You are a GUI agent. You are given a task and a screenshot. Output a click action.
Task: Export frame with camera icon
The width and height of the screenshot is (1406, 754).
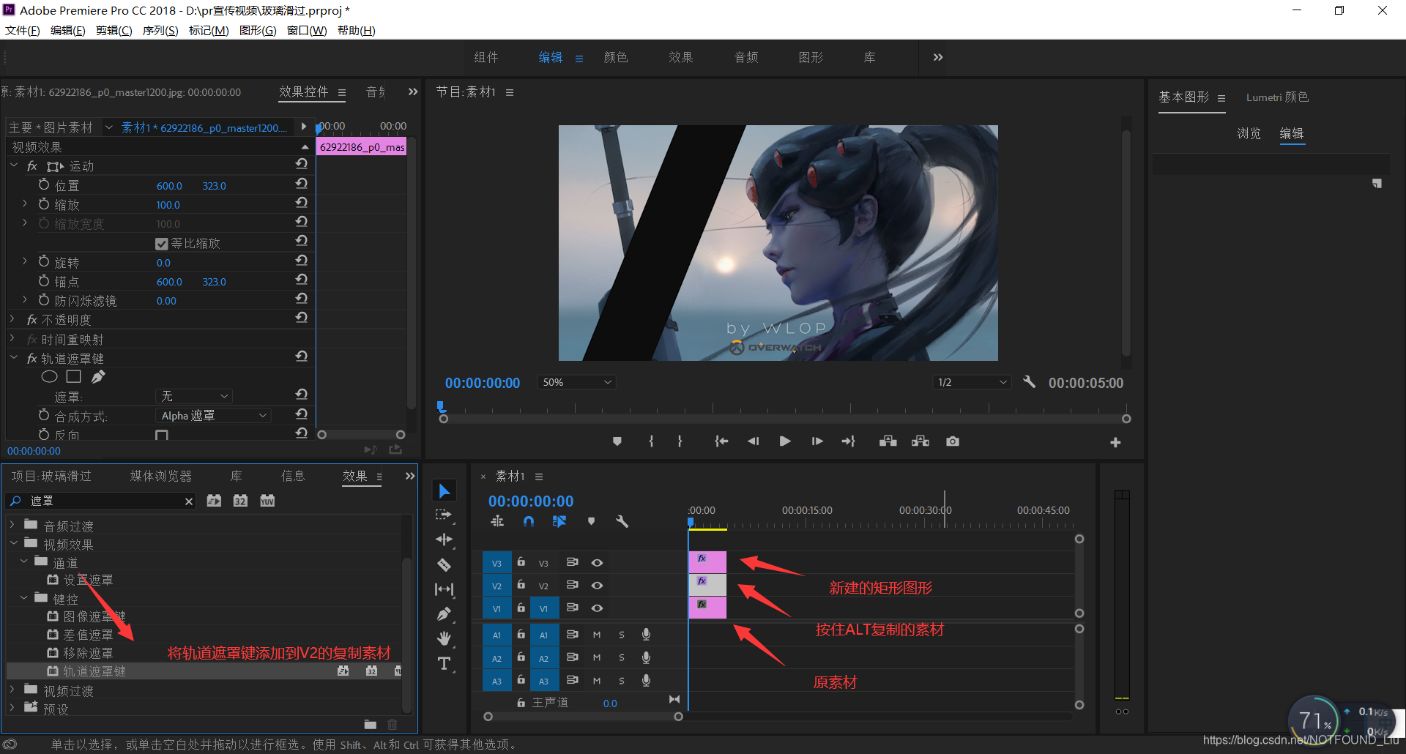point(953,441)
